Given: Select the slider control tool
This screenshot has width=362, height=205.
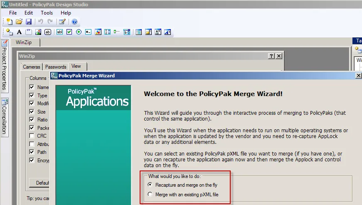Looking at the screenshot, I should pyautogui.click(x=117, y=32).
